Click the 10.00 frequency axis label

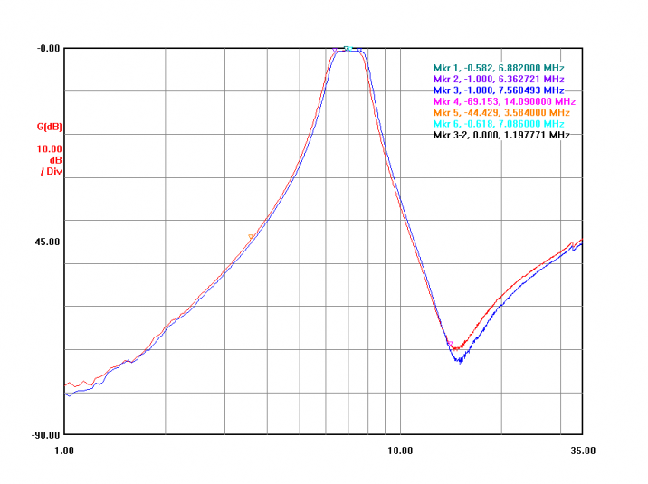(x=399, y=450)
